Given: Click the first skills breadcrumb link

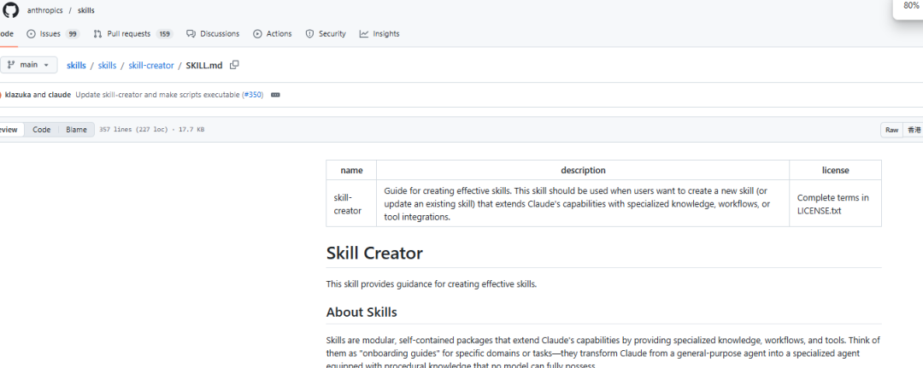Looking at the screenshot, I should [77, 65].
